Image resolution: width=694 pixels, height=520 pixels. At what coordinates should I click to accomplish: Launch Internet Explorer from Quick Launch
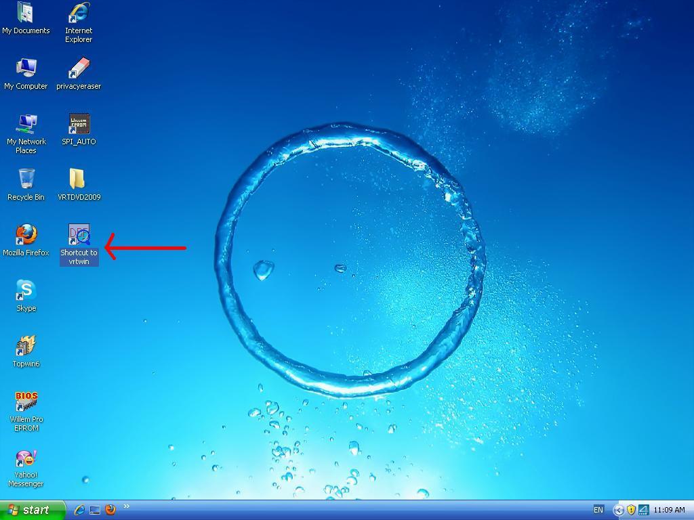pyautogui.click(x=79, y=510)
